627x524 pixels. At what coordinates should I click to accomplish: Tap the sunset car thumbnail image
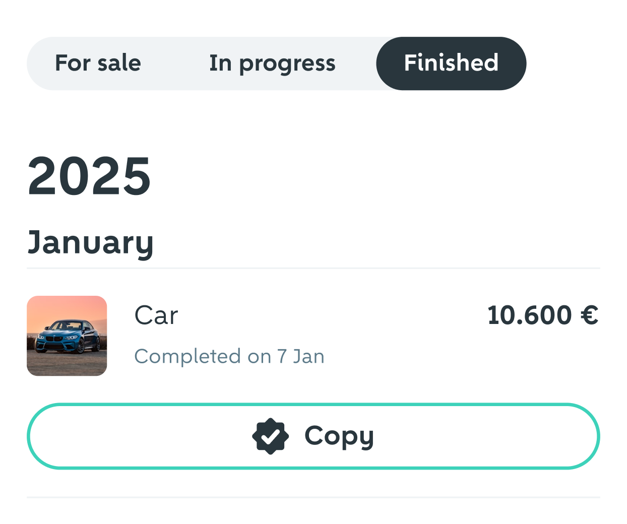[x=67, y=336]
